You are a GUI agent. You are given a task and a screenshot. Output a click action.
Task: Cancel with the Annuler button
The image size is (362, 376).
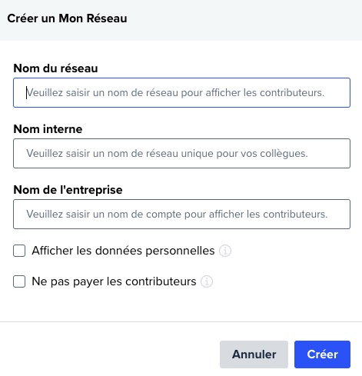[x=254, y=354]
